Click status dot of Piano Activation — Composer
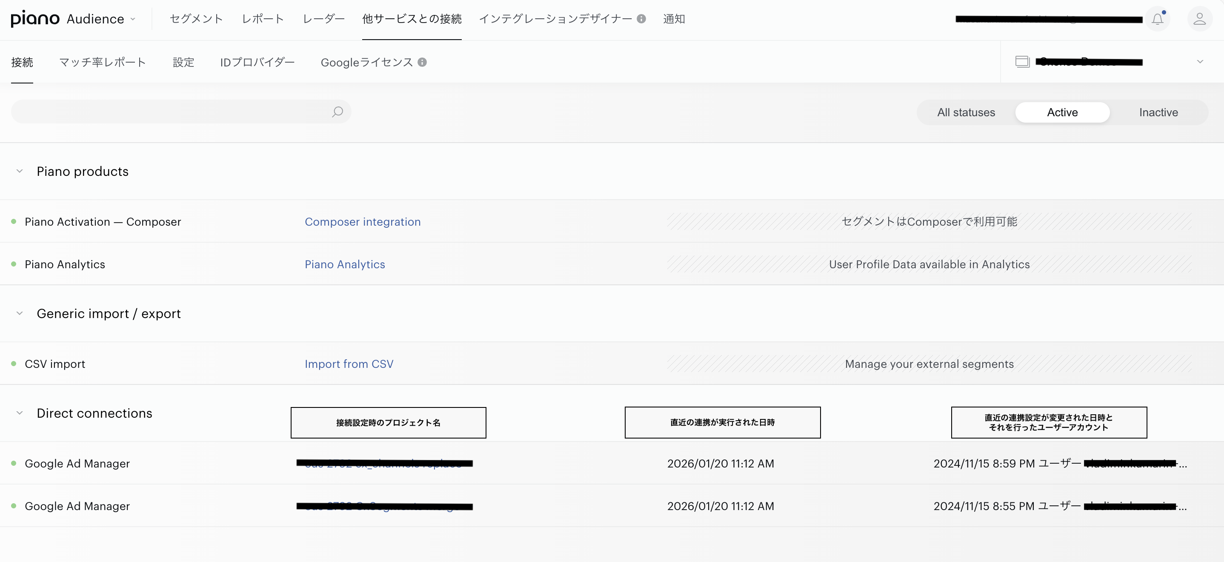This screenshot has width=1224, height=562. pyautogui.click(x=14, y=221)
